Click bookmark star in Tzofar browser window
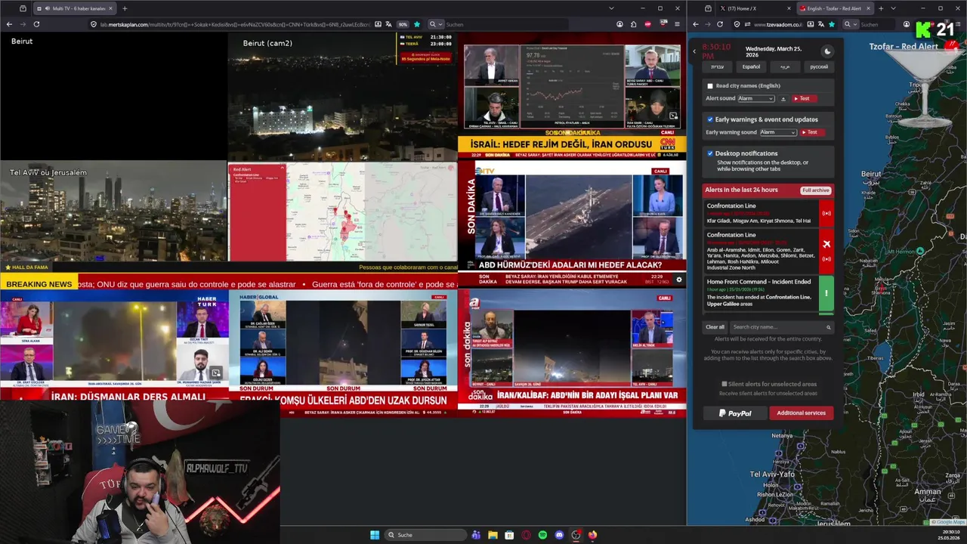967x544 pixels. point(831,24)
